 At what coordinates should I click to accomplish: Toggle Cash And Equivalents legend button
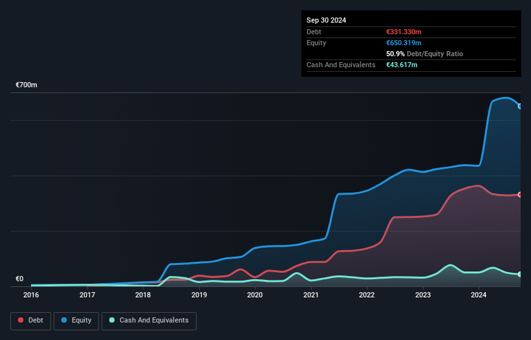click(149, 321)
